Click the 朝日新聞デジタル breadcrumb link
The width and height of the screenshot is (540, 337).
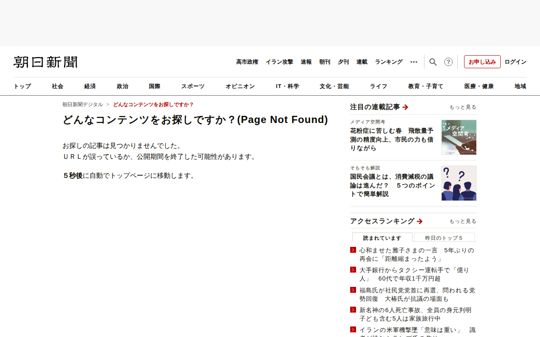[x=83, y=104]
